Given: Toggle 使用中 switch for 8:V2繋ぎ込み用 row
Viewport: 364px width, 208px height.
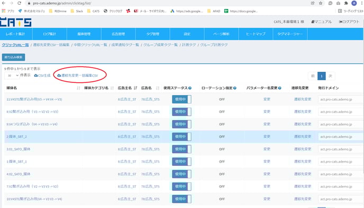Looking at the screenshot, I should coord(181,111).
